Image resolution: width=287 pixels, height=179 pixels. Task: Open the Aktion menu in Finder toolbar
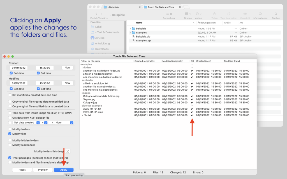pos(198,14)
